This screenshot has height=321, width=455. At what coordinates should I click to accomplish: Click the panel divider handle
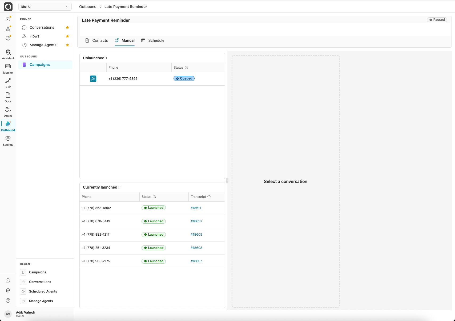227,181
